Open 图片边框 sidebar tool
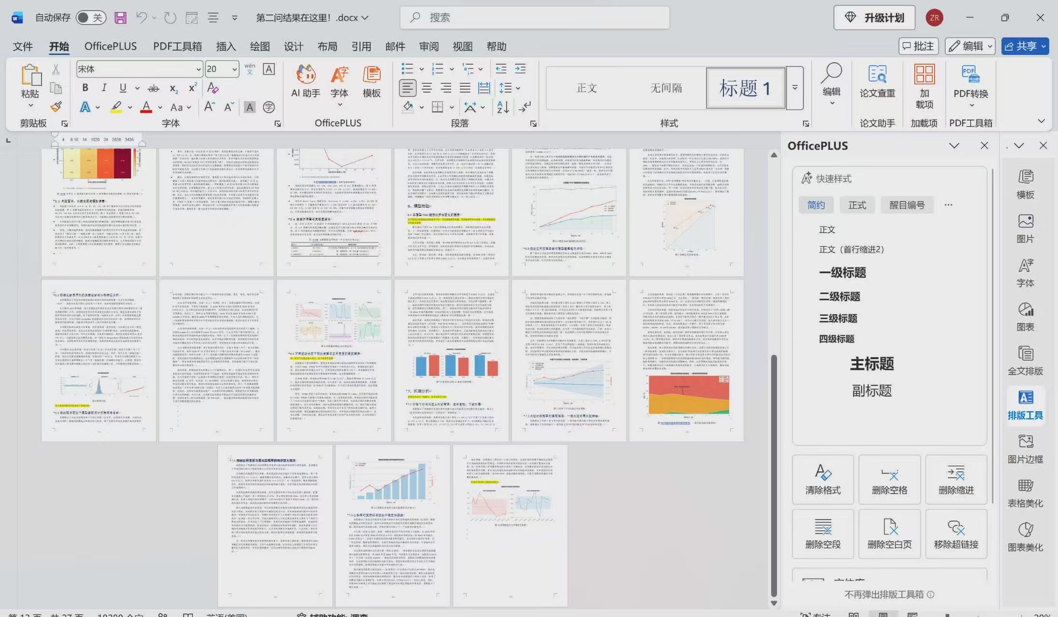Screen dimensions: 1058x617 (1025, 449)
